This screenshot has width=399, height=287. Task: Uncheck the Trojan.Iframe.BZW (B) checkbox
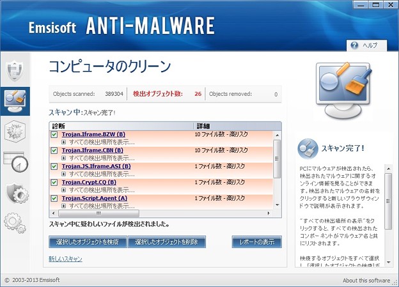point(54,134)
